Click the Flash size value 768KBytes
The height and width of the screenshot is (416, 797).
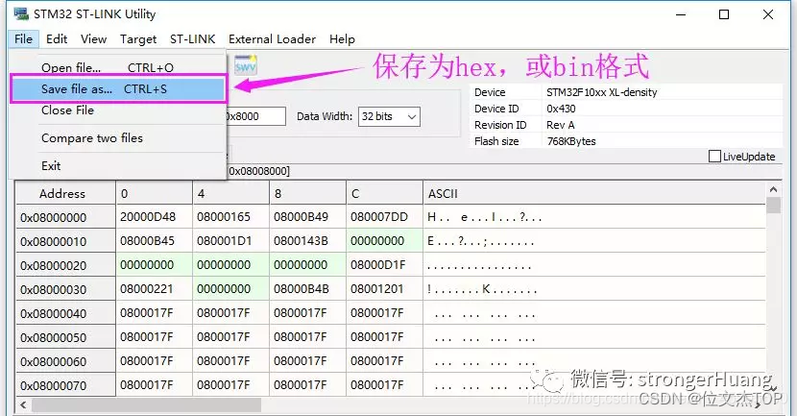[x=571, y=141]
